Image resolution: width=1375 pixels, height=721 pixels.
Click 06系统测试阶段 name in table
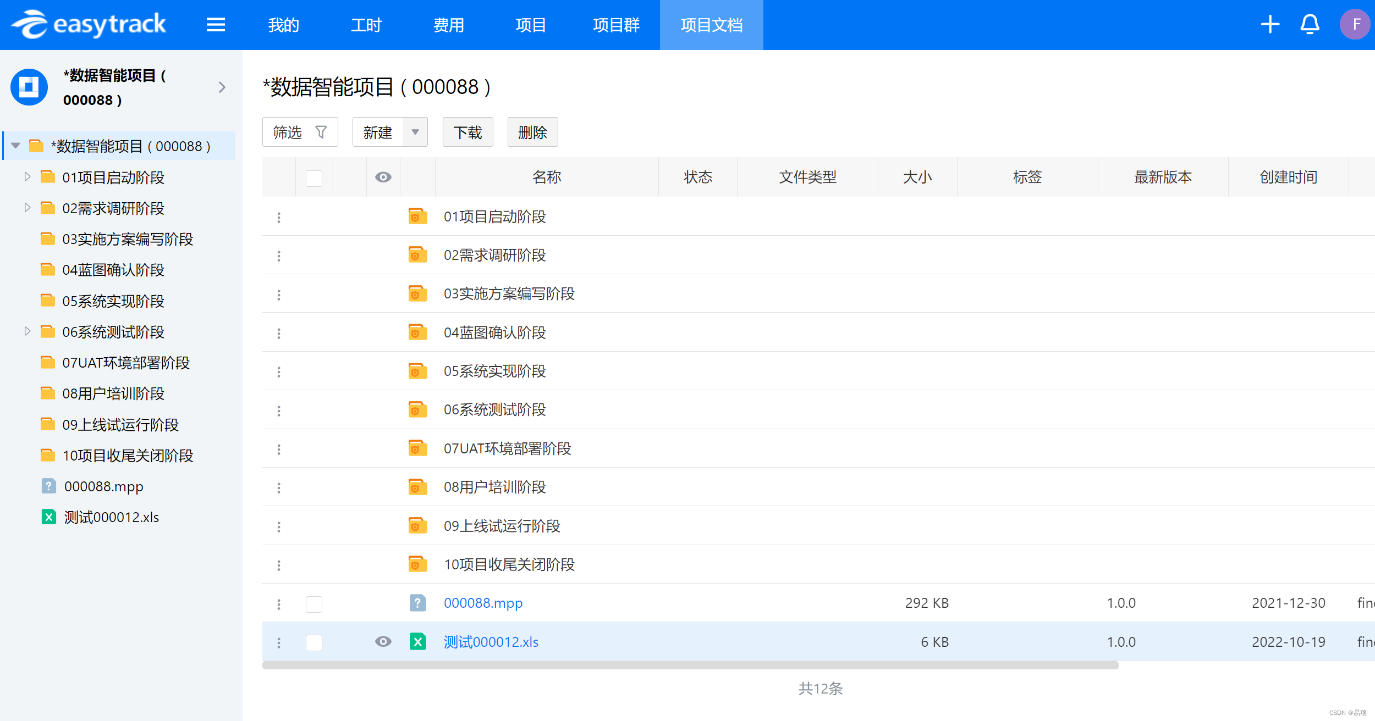point(494,409)
